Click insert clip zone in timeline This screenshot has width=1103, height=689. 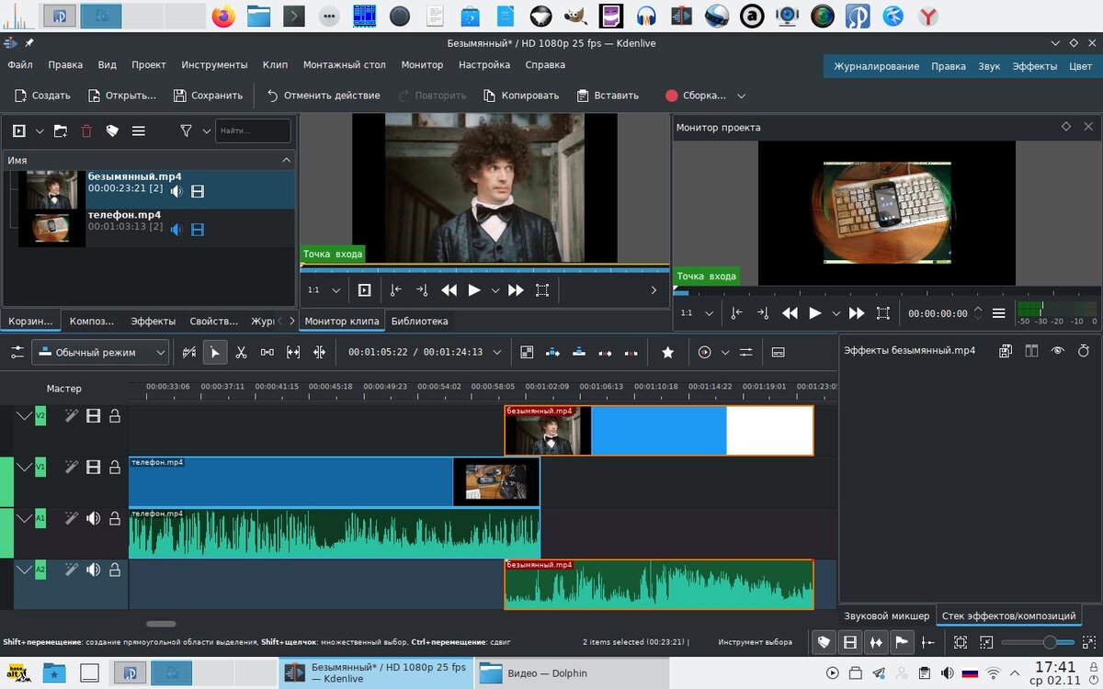(x=553, y=352)
